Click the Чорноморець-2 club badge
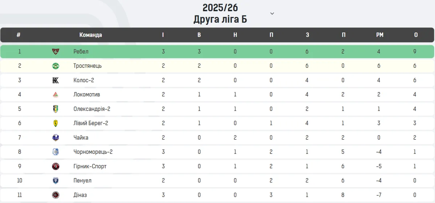Screen dimensions: 435x203 pos(55,152)
